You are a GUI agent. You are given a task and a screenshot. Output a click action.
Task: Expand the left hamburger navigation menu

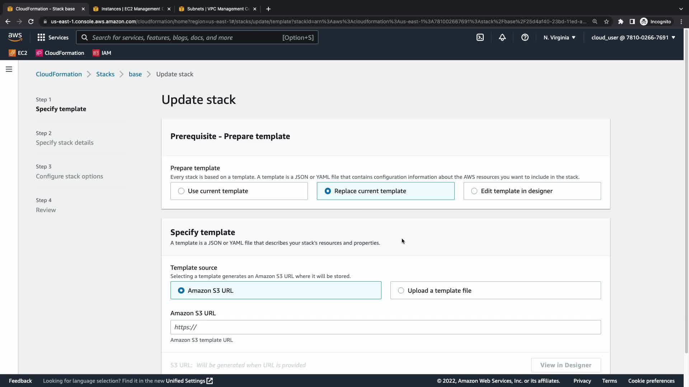coord(9,69)
